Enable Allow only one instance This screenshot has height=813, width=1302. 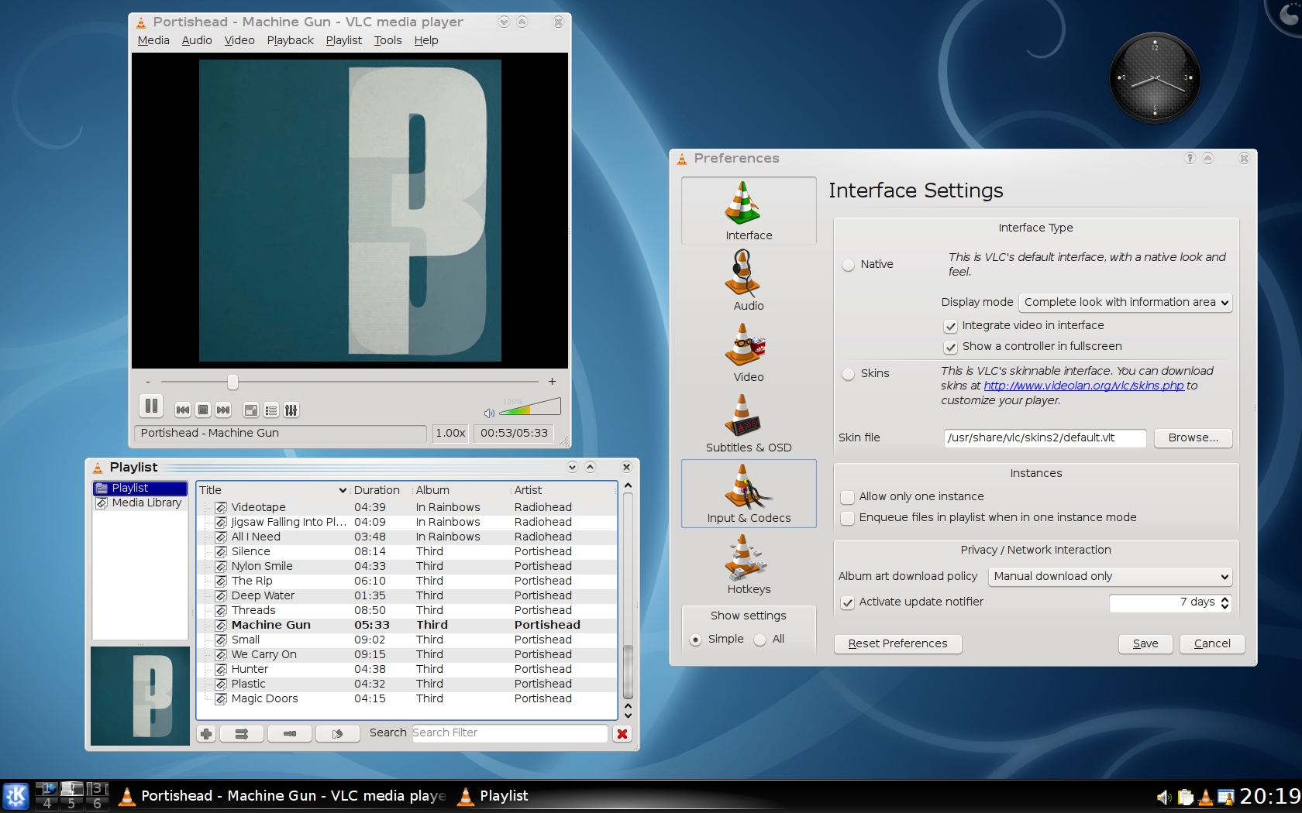[848, 497]
